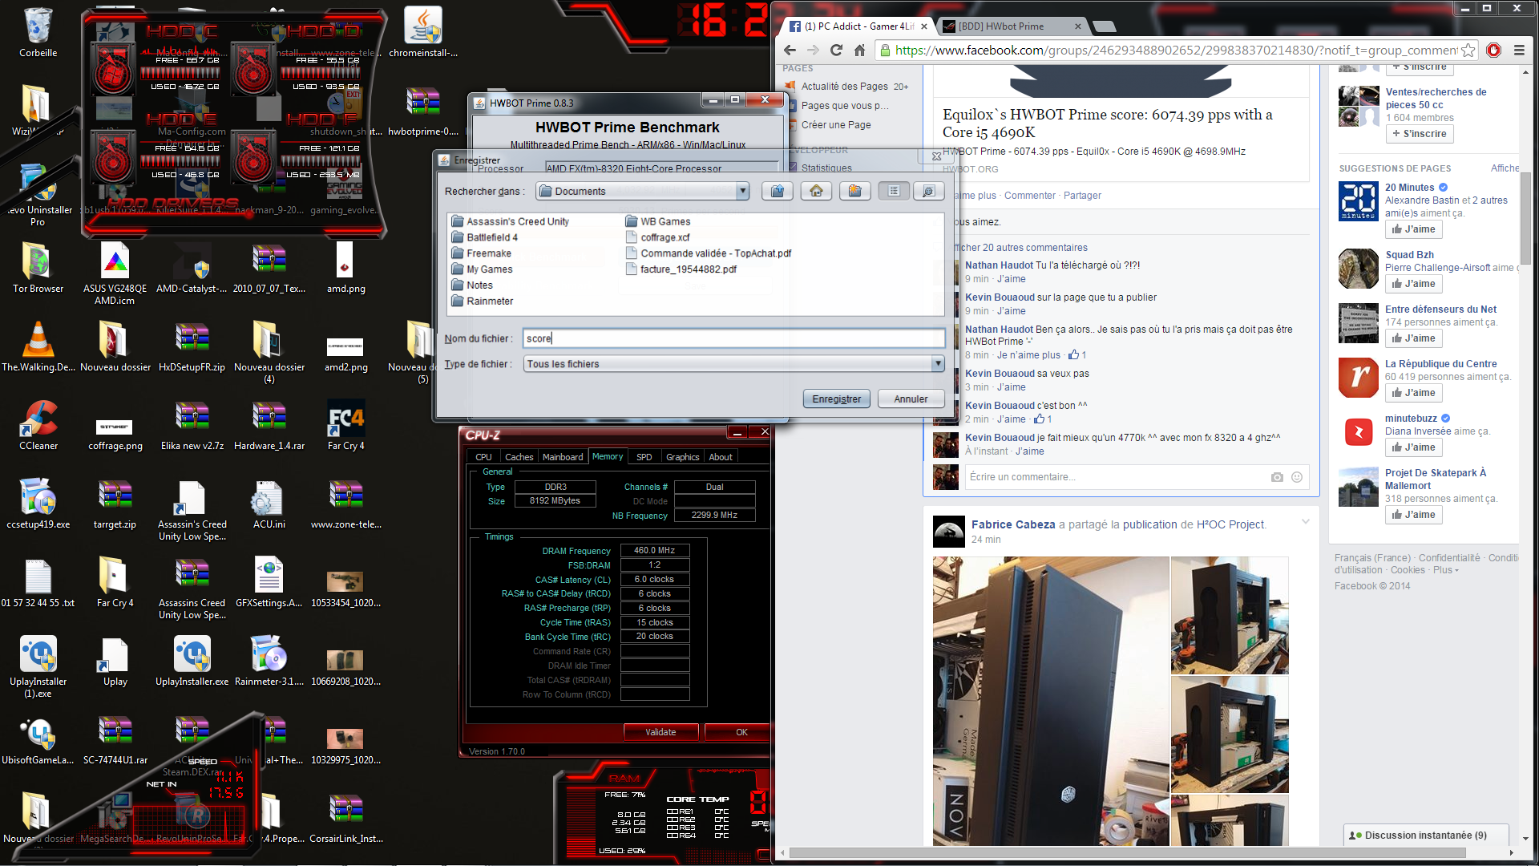Click 'Écrire un commentaire' field

1114,477
